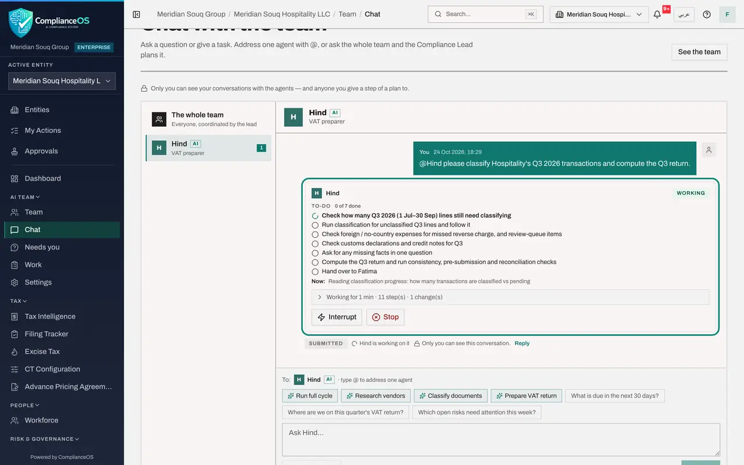Open CT Configuration from sidebar

(x=62, y=369)
